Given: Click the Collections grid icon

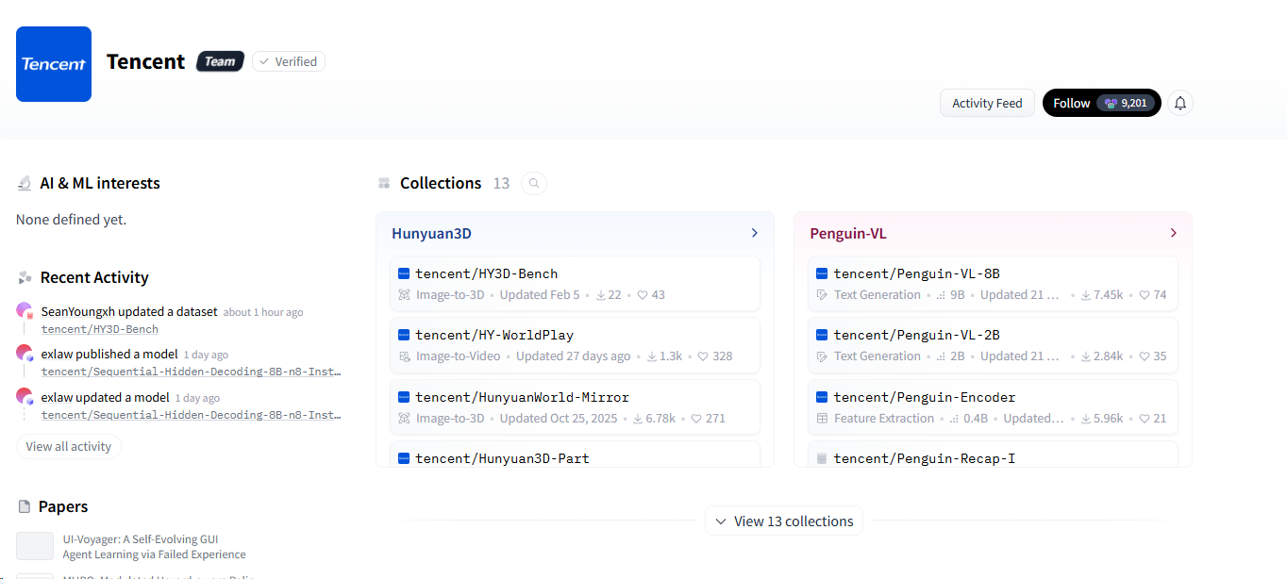Looking at the screenshot, I should (383, 183).
